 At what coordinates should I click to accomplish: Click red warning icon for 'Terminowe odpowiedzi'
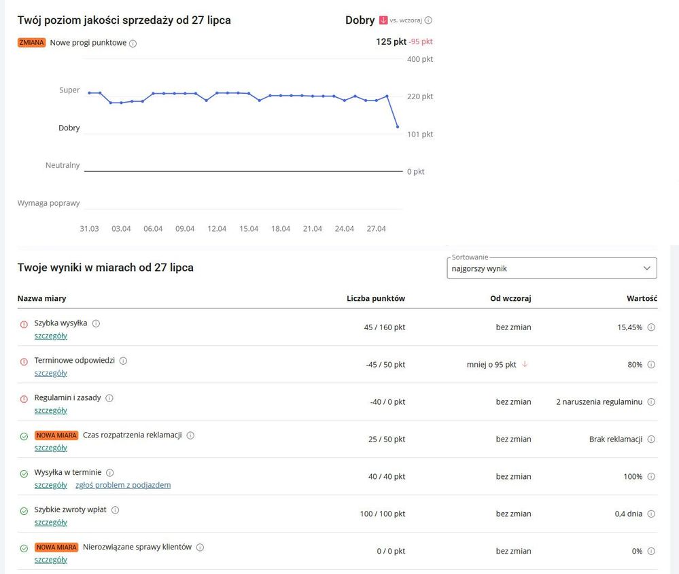pos(24,361)
